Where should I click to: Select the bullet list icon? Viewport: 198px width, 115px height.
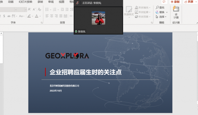pos(47,10)
